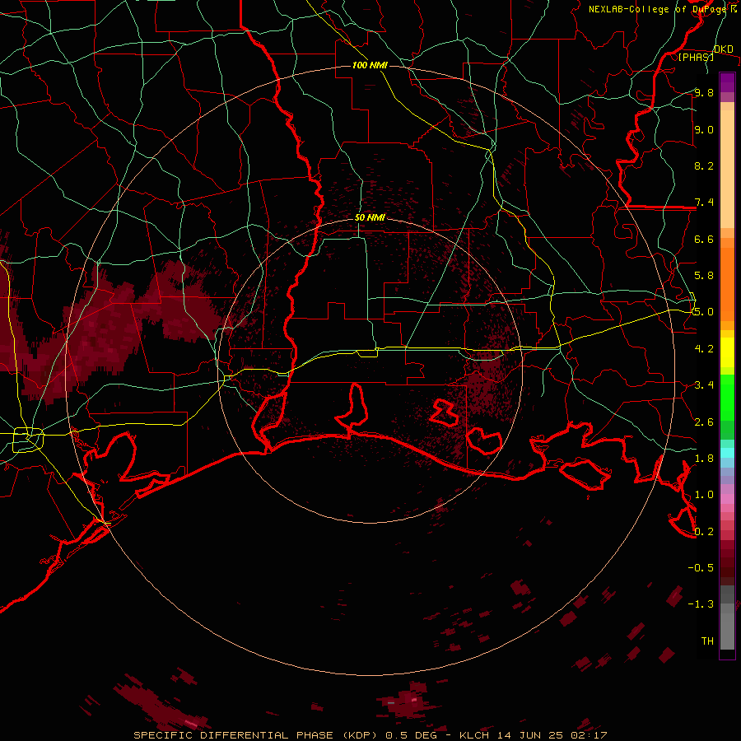Click the "TH" threshold label on scale
741x741 pixels.
click(x=707, y=641)
